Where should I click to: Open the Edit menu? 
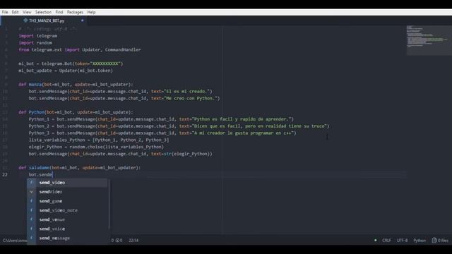pyautogui.click(x=16, y=12)
